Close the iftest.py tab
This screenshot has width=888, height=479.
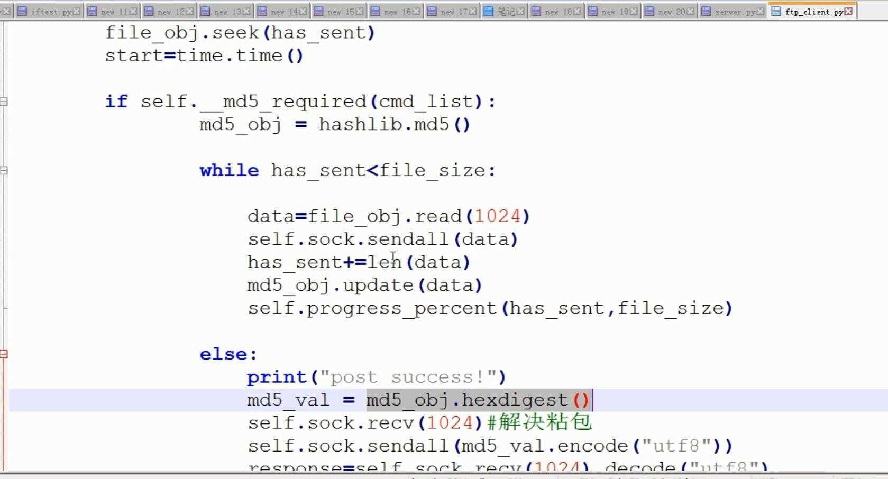coord(76,12)
